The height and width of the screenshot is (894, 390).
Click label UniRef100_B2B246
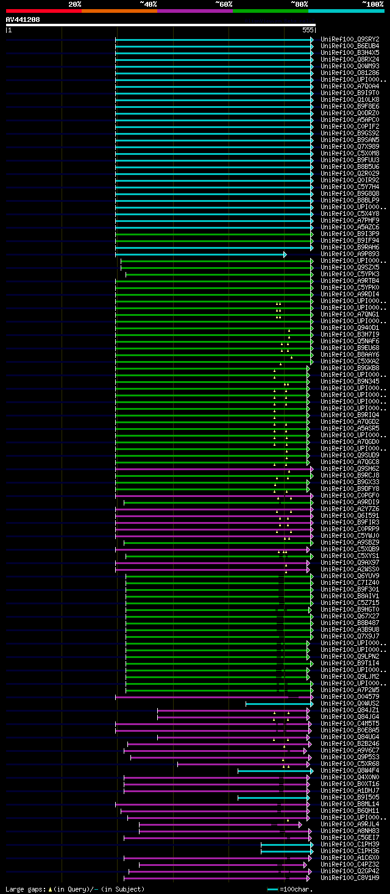point(350,743)
